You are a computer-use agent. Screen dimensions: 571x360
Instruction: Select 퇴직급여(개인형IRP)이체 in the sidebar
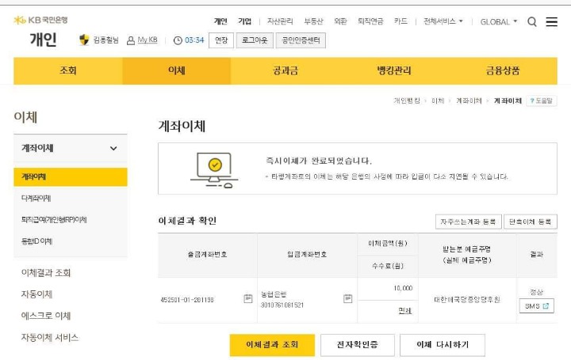pyautogui.click(x=54, y=220)
